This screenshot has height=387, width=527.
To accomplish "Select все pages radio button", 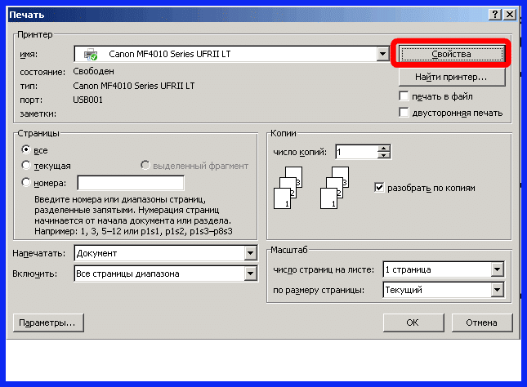I will pos(25,149).
